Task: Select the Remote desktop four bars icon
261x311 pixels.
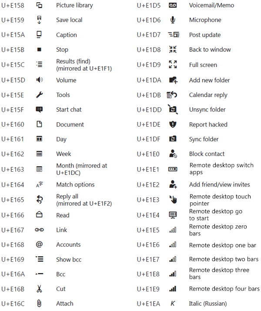Action: (x=173, y=289)
